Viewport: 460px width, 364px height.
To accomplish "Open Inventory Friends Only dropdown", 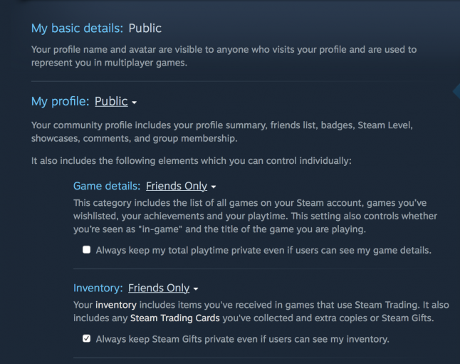I will [159, 288].
